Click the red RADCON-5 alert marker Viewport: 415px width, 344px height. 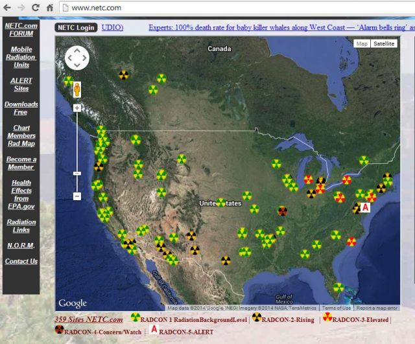(x=364, y=207)
